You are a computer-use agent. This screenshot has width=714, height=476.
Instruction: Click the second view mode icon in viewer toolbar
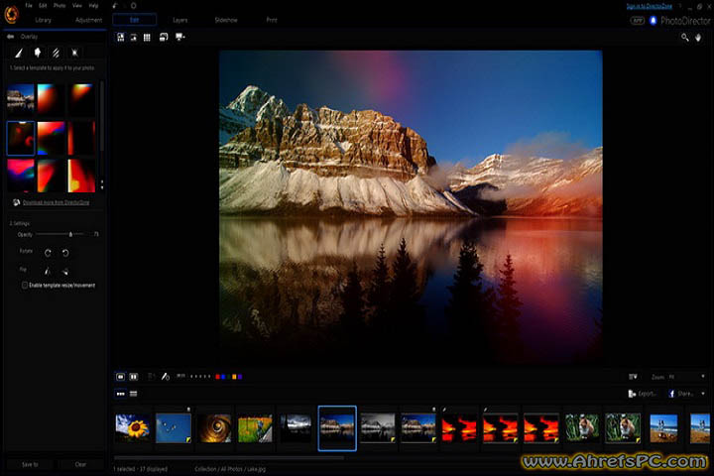click(134, 38)
